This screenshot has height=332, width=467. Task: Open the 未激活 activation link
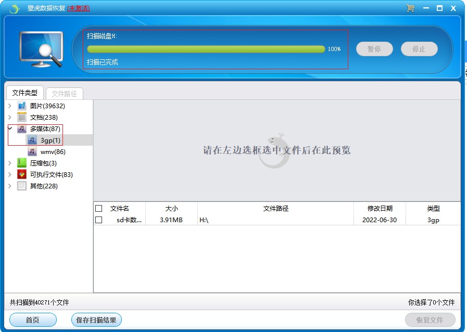click(x=79, y=8)
